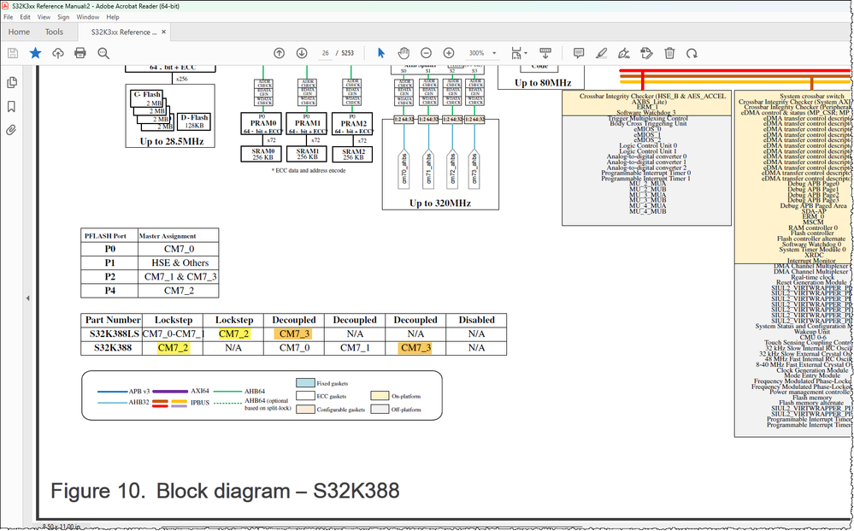Open the Find text magnifier icon

click(103, 53)
